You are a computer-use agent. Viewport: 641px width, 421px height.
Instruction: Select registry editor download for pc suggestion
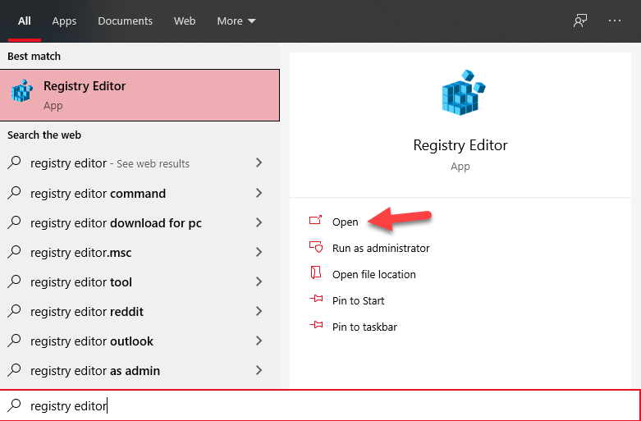[x=116, y=223]
